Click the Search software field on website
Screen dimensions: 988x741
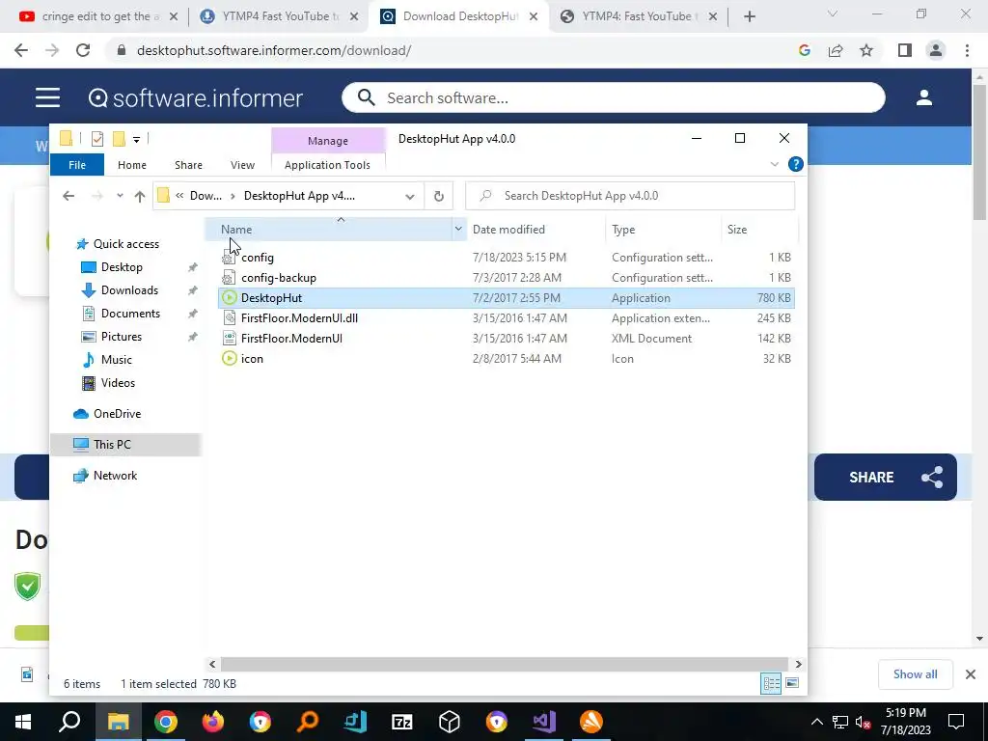click(613, 97)
